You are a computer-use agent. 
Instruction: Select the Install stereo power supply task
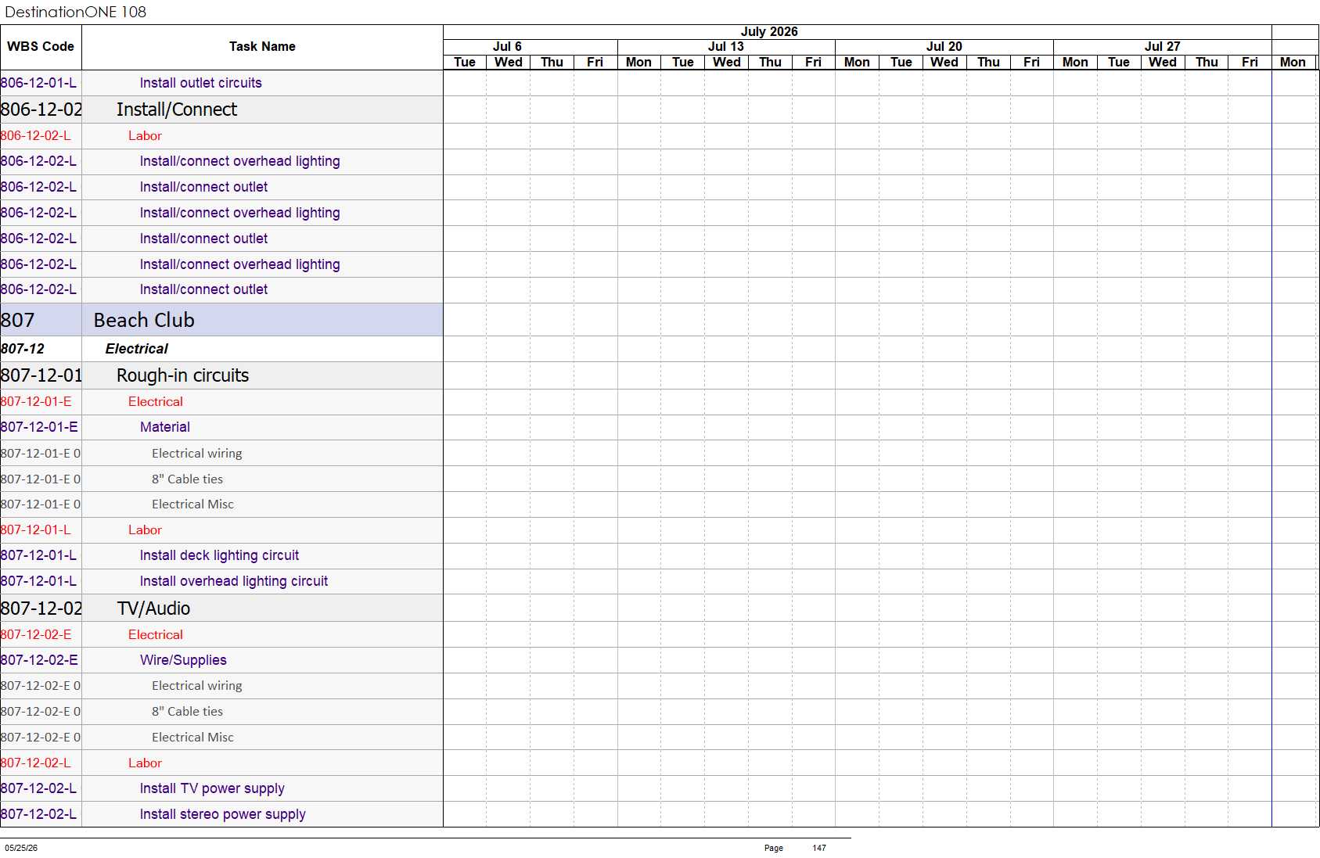(x=222, y=814)
